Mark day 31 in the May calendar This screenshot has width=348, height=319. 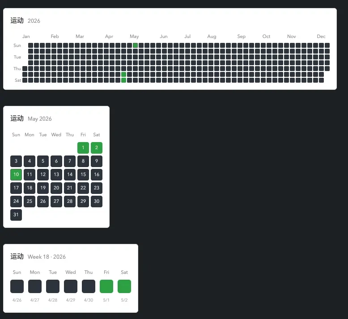click(x=16, y=214)
